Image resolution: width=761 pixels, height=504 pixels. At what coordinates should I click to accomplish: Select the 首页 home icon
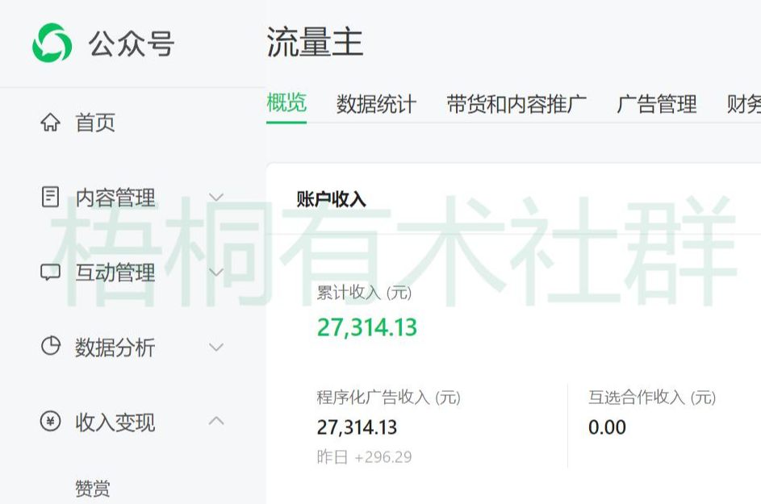coord(52,122)
